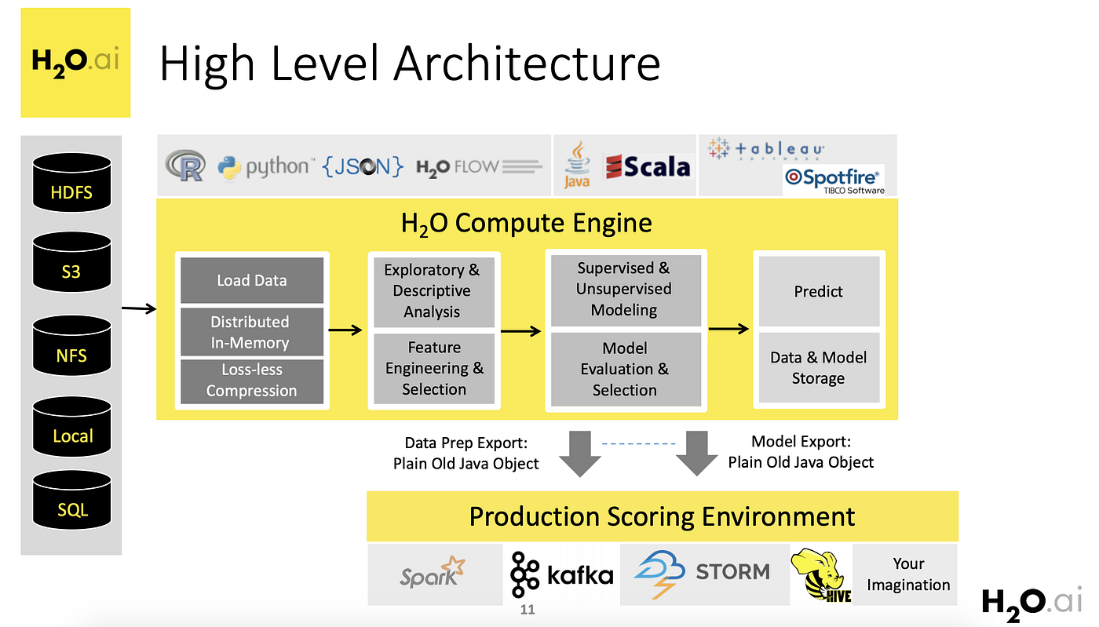Click the Loss-less Compression box
This screenshot has height=627, width=1099.
[252, 381]
